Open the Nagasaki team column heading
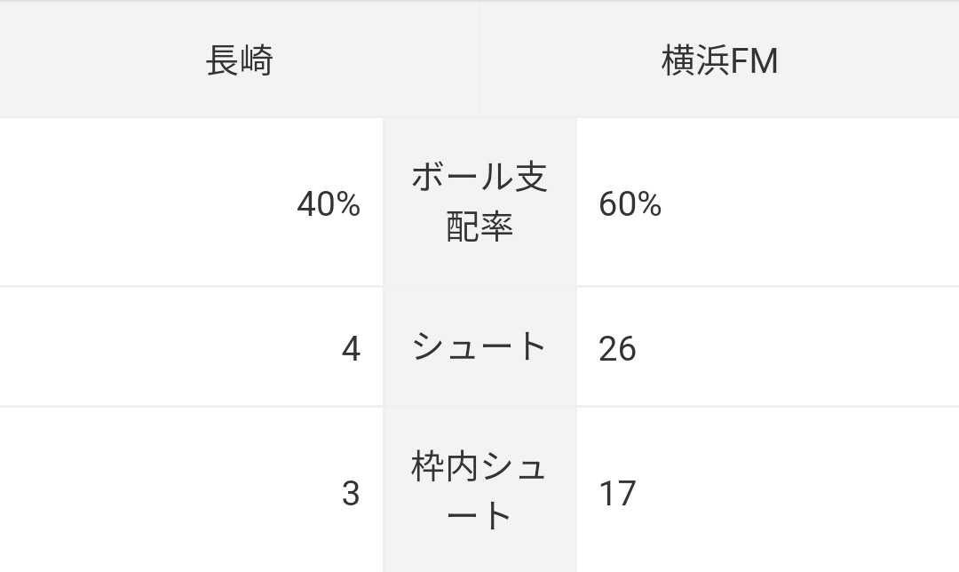This screenshot has height=572, width=959. pos(239,61)
